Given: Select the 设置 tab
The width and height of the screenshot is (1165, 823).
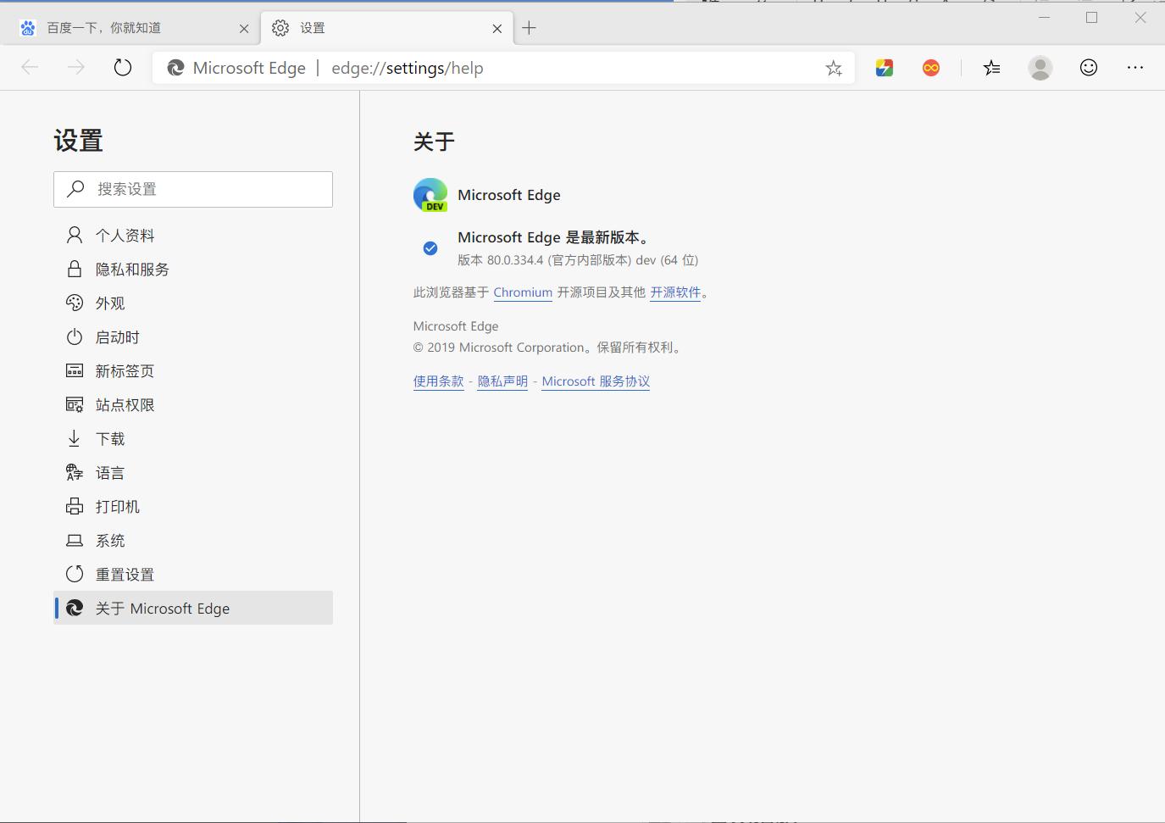Looking at the screenshot, I should [387, 28].
